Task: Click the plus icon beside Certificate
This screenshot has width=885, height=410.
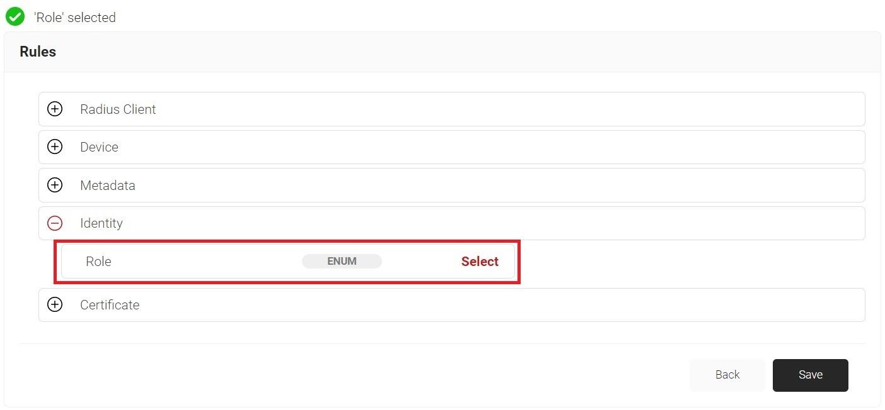Action: pos(55,305)
